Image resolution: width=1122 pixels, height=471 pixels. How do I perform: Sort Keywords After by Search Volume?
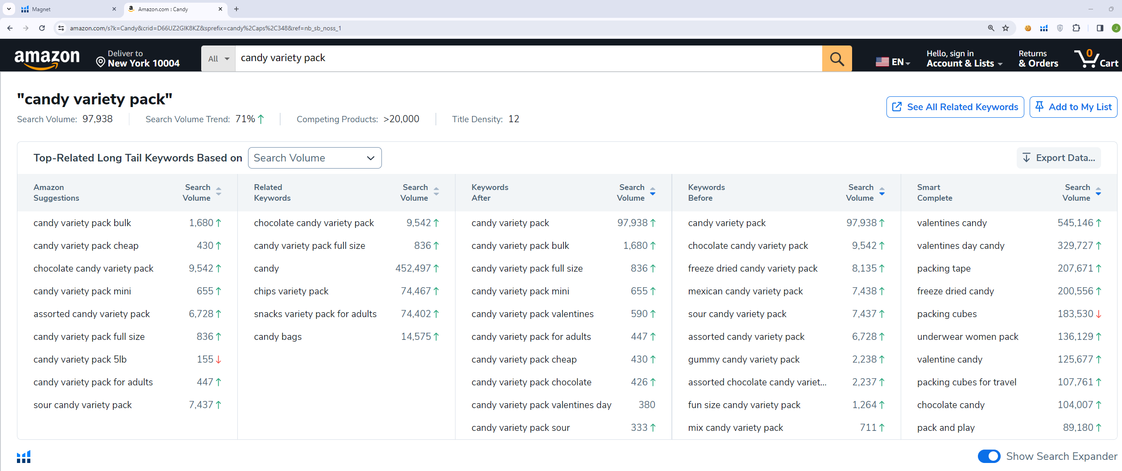pyautogui.click(x=653, y=192)
